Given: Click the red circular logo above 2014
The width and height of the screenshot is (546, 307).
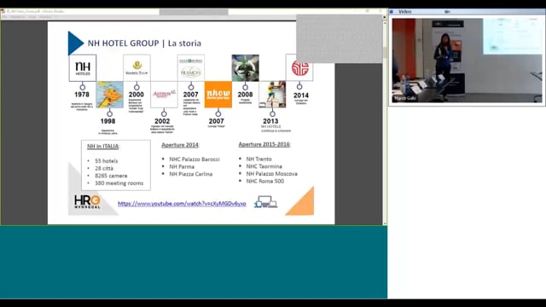Looking at the screenshot, I should click(299, 68).
